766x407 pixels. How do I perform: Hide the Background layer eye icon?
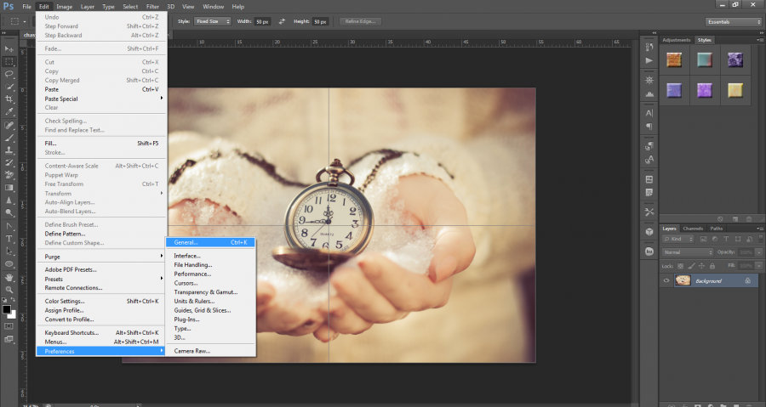pyautogui.click(x=666, y=280)
